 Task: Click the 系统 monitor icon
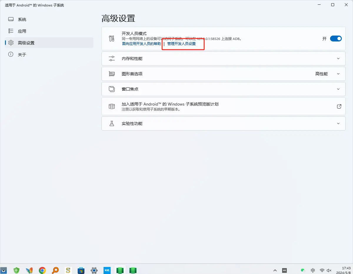[x=11, y=19]
